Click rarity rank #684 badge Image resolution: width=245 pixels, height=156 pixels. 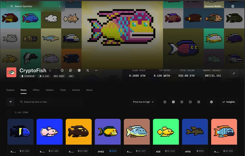coord(200,151)
